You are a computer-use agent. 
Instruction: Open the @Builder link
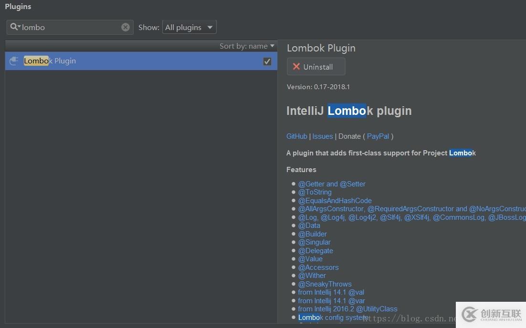(312, 234)
